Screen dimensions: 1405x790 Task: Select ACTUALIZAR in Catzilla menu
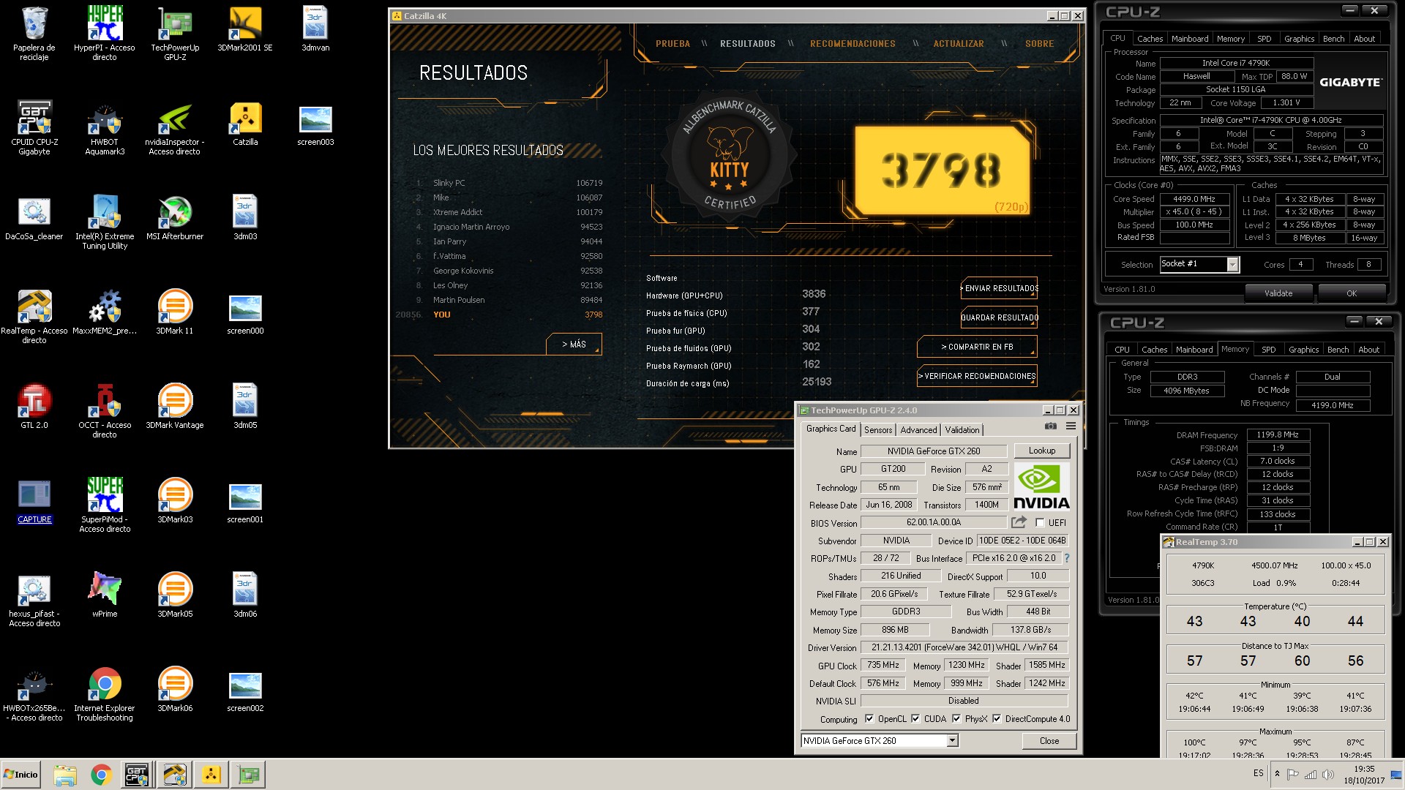point(959,44)
